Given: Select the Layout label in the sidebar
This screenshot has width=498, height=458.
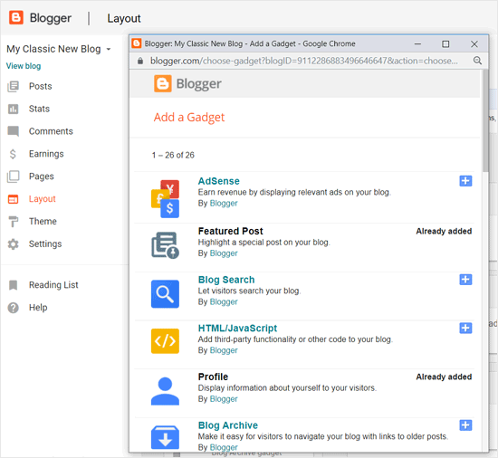Looking at the screenshot, I should [x=42, y=199].
